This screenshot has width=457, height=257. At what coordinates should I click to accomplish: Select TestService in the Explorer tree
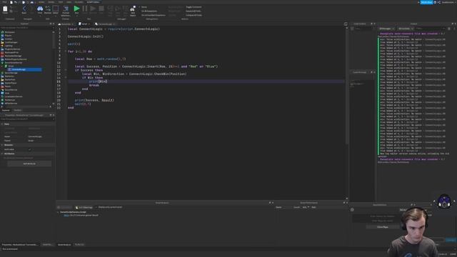[10, 100]
